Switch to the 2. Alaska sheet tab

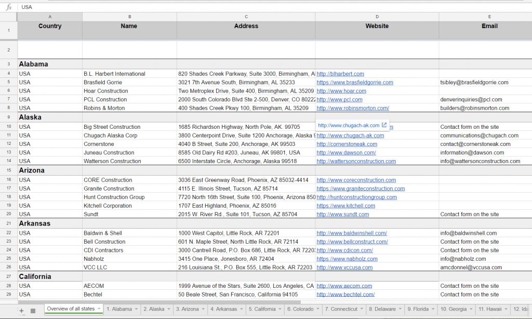pyautogui.click(x=153, y=309)
